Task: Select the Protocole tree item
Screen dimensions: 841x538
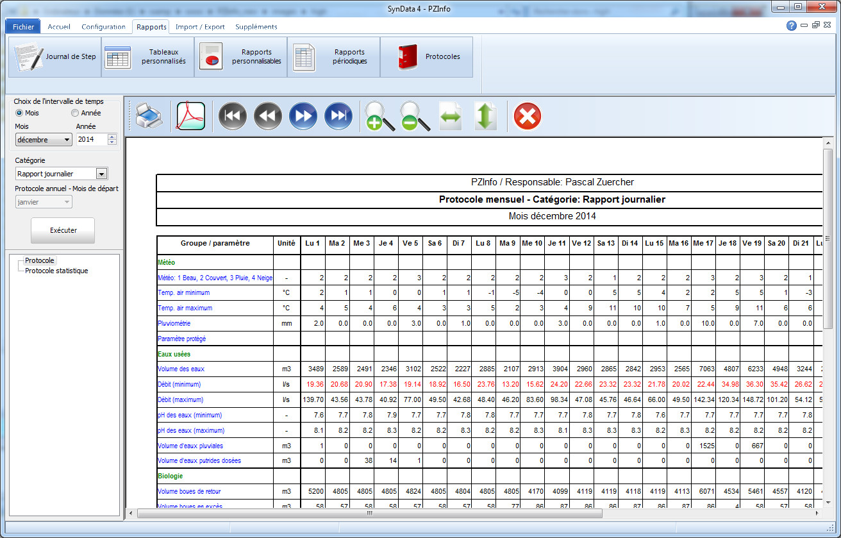Action: click(x=40, y=261)
